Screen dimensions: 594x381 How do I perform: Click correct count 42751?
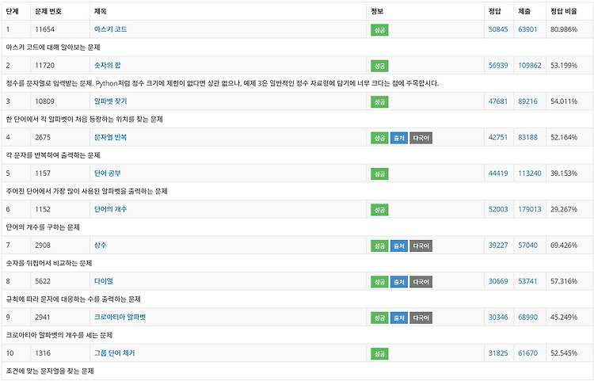498,137
